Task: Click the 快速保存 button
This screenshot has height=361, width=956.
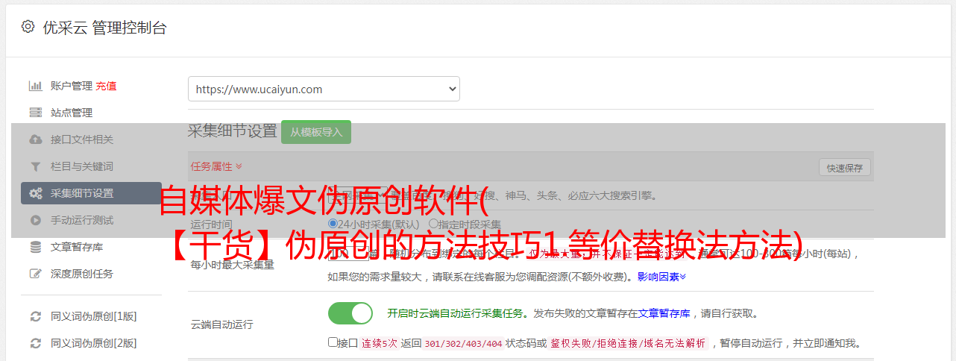Action: pyautogui.click(x=845, y=168)
